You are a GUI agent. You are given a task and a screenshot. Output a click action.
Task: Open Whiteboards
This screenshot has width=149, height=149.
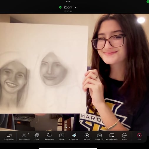point(112,137)
